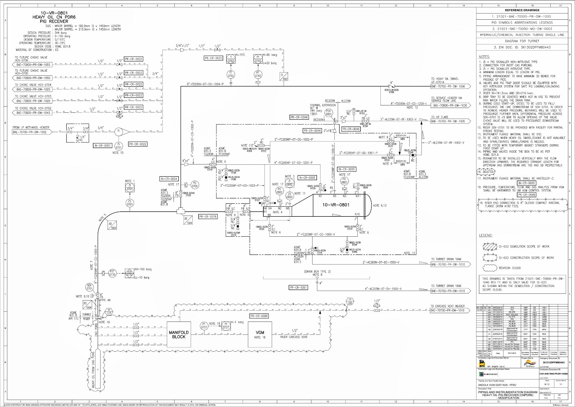Screen dimensions: 575x407
Task: Select line label 2"-AL235N-07-RF-1003-V
Action: (x=398, y=119)
